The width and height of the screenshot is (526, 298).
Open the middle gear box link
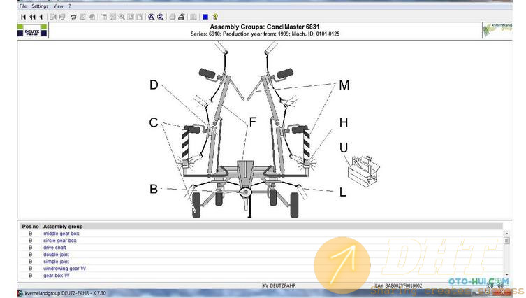click(x=61, y=234)
